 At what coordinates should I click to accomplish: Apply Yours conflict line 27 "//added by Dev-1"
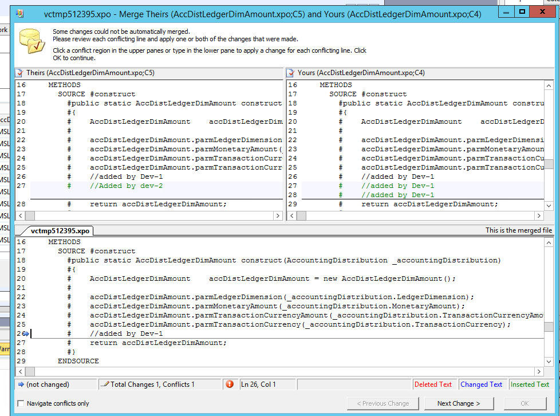click(397, 186)
